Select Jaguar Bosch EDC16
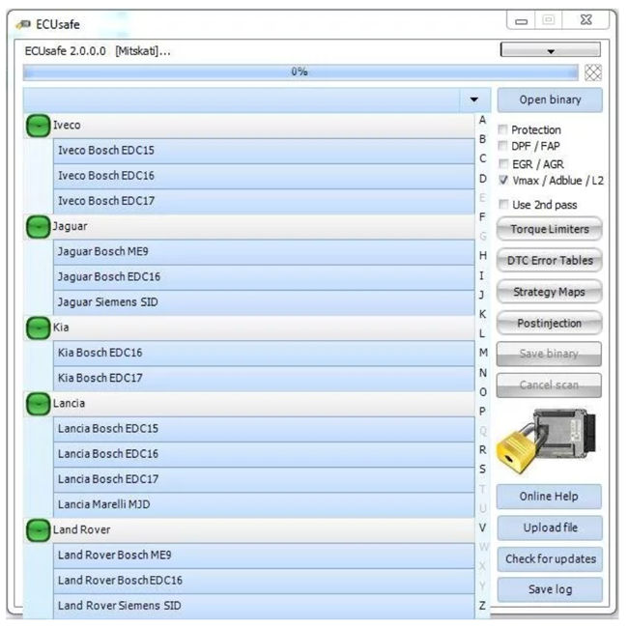This screenshot has width=628, height=628. pos(264,277)
